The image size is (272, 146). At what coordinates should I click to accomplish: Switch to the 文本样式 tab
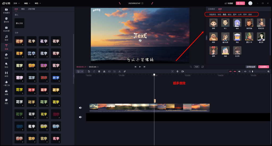click(211, 9)
